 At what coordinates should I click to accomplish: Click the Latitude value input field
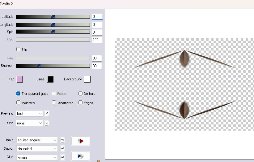coord(97,17)
